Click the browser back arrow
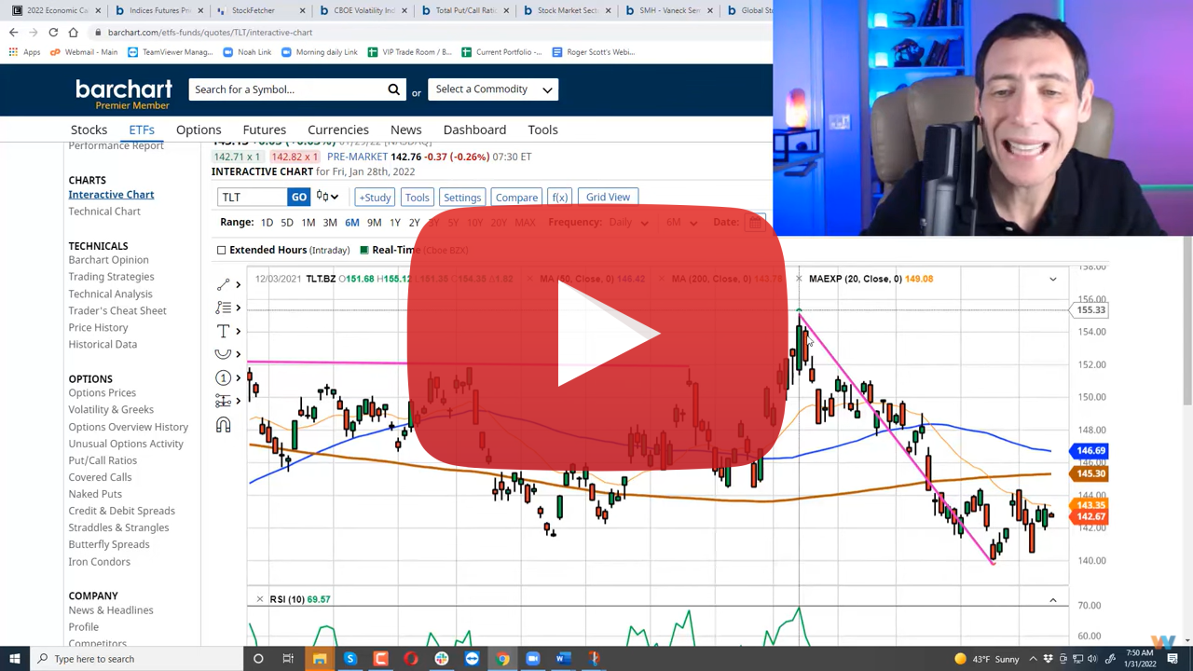This screenshot has height=671, width=1193. [13, 32]
